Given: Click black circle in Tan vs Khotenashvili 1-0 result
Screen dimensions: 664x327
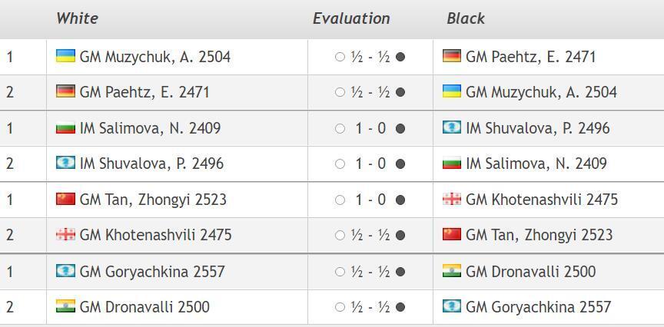Looking at the screenshot, I should point(400,200).
